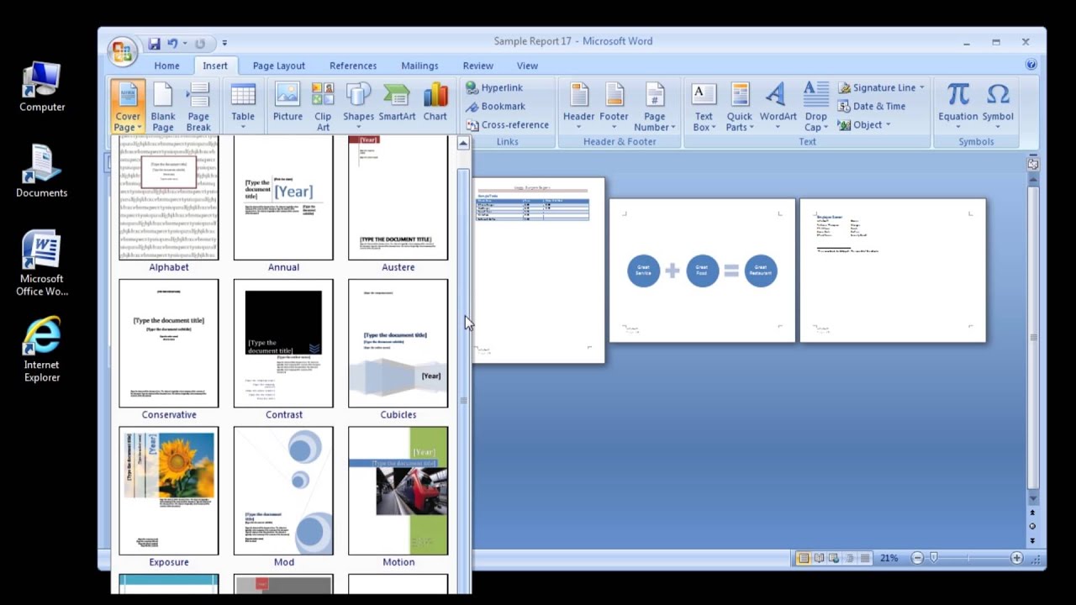The width and height of the screenshot is (1076, 605).
Task: Open the Clip Art pane
Action: point(323,107)
